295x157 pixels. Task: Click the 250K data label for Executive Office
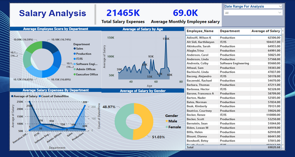[x=30, y=106]
